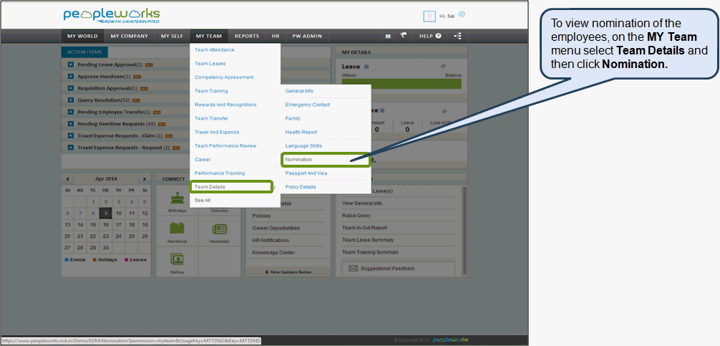Image resolution: width=720 pixels, height=346 pixels.
Task: Expand Approve Handover item
Action: tap(71, 77)
